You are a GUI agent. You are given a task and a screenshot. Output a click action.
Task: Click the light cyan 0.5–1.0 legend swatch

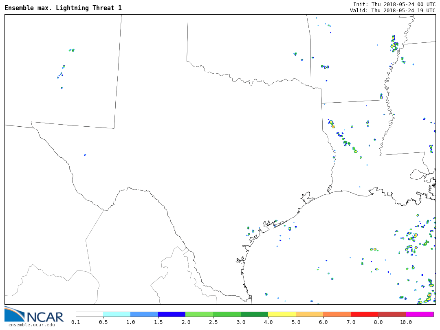click(117, 315)
